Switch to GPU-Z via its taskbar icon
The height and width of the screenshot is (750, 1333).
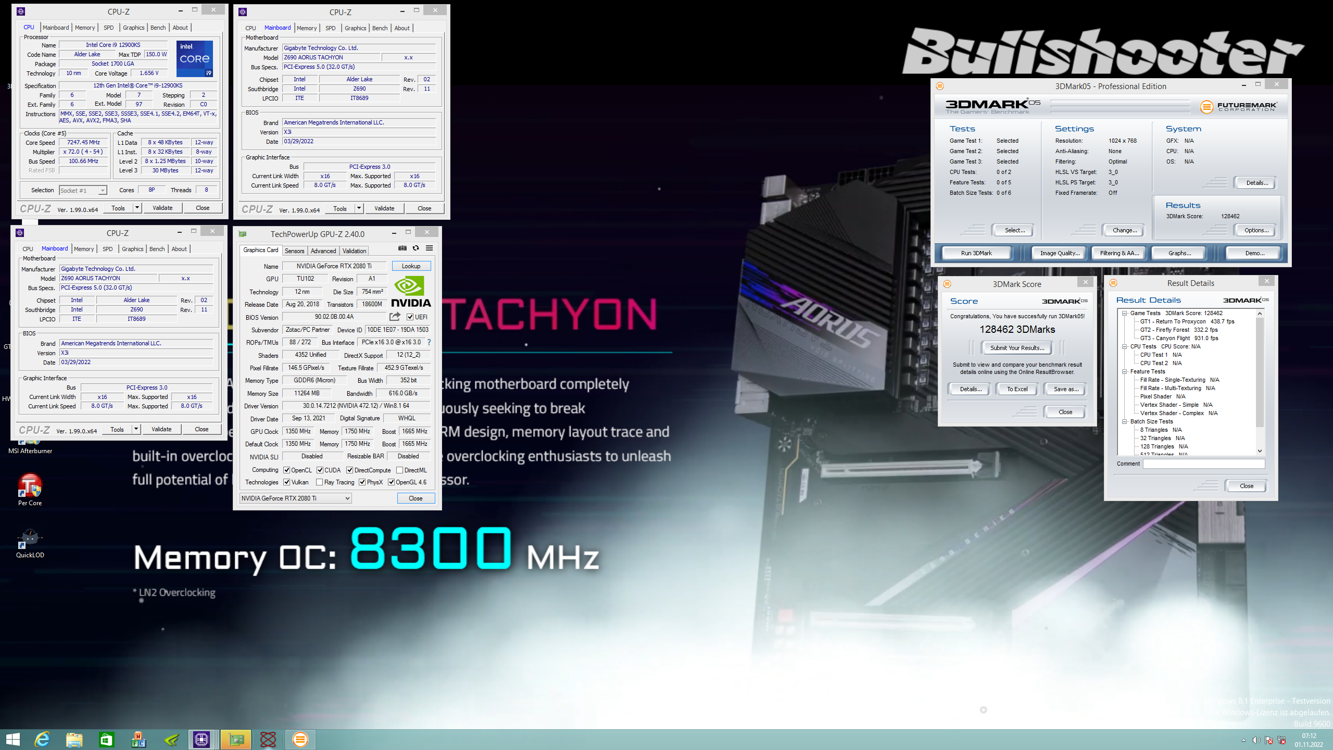point(236,739)
